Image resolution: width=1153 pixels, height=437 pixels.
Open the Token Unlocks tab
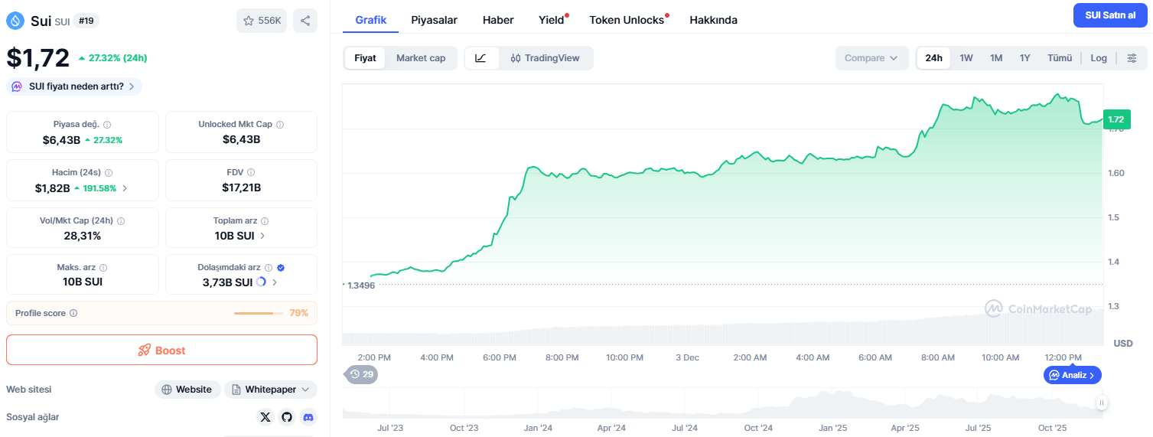click(x=627, y=20)
